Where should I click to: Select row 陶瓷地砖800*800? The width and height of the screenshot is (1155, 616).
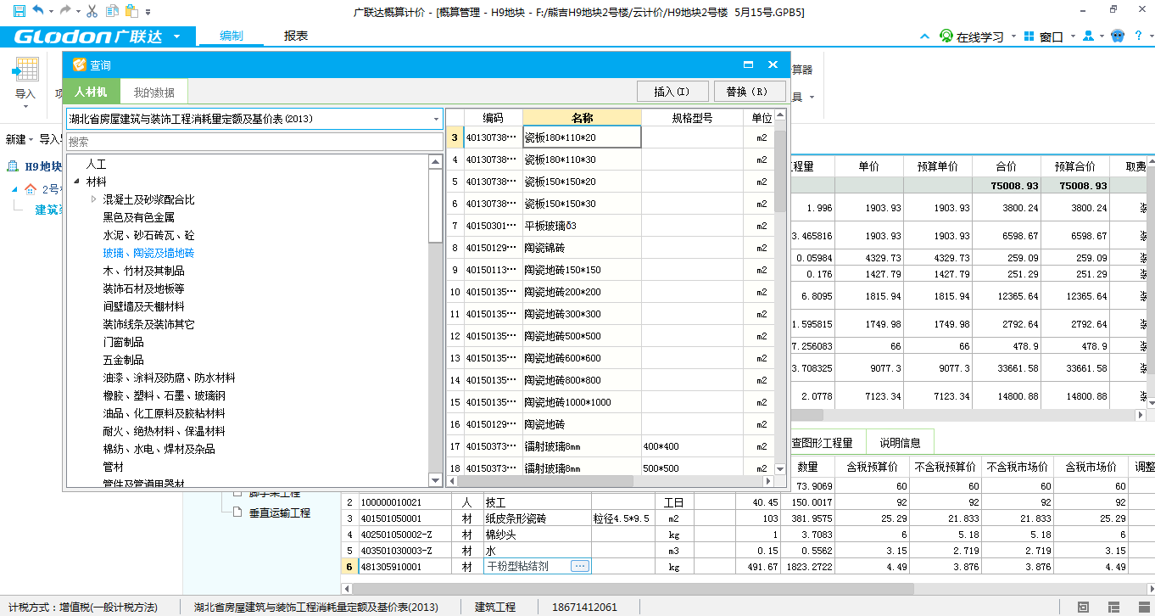click(611, 380)
